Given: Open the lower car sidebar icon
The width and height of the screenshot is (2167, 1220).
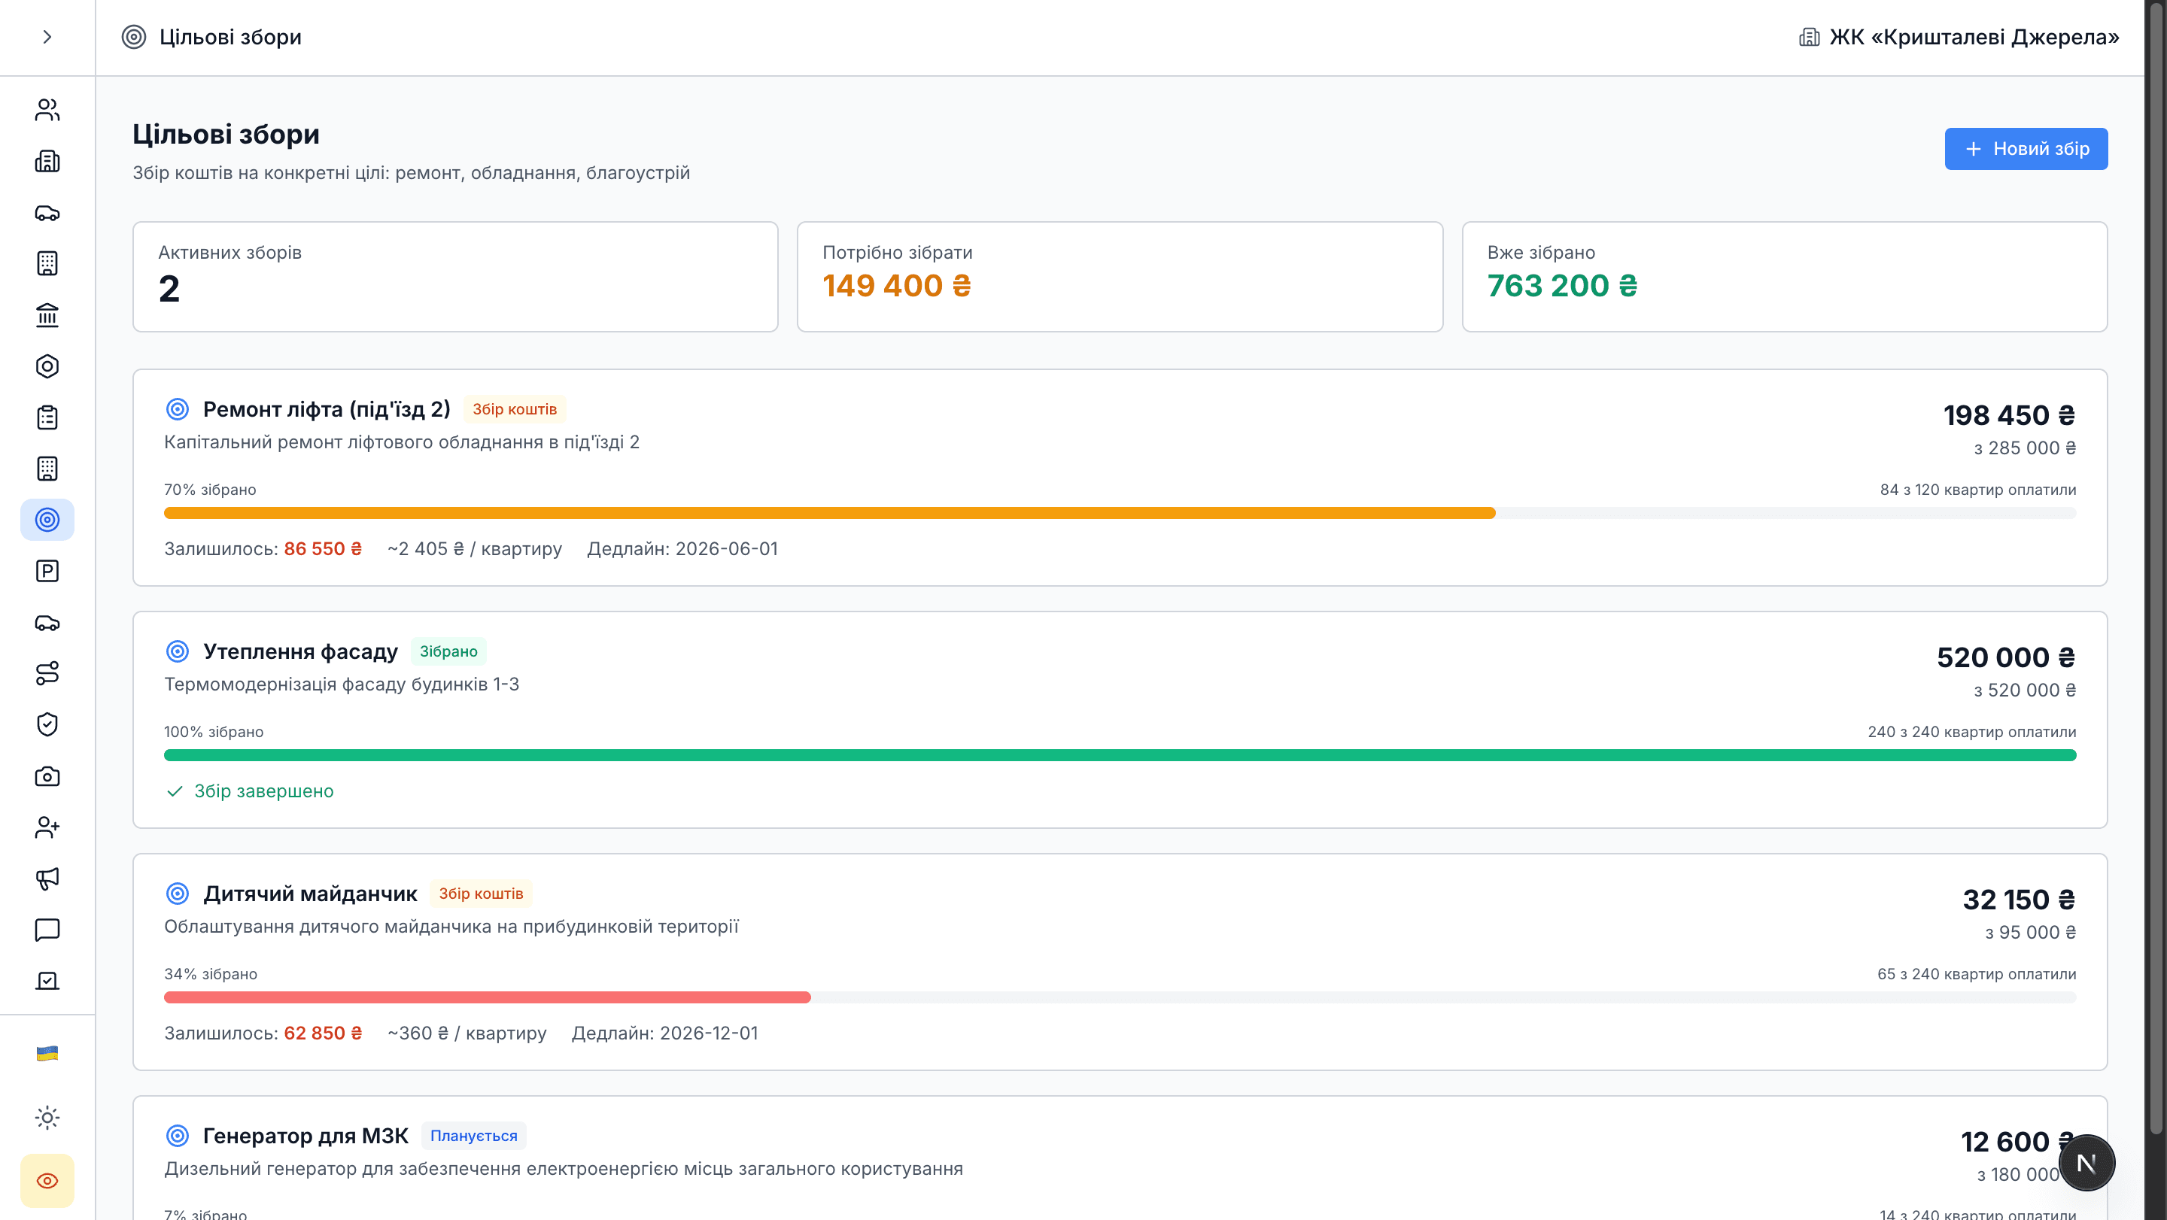Looking at the screenshot, I should (47, 623).
